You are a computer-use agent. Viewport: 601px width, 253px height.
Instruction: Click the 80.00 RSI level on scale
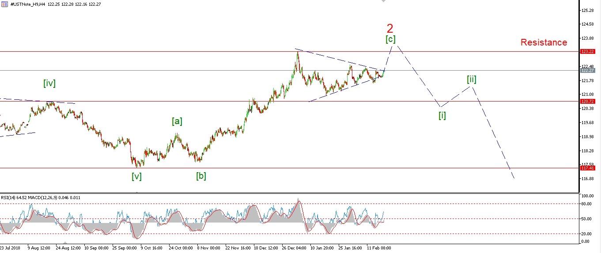point(586,204)
